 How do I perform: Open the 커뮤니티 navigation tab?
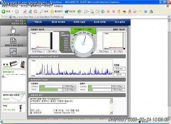(x=38, y=22)
